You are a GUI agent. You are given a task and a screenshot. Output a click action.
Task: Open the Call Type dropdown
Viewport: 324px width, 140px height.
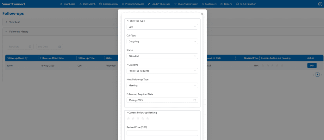coord(162,41)
